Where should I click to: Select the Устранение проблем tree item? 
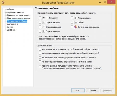(x=17, y=21)
